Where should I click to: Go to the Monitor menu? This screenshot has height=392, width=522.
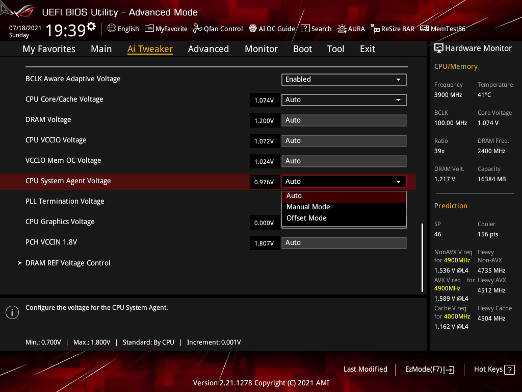click(261, 48)
